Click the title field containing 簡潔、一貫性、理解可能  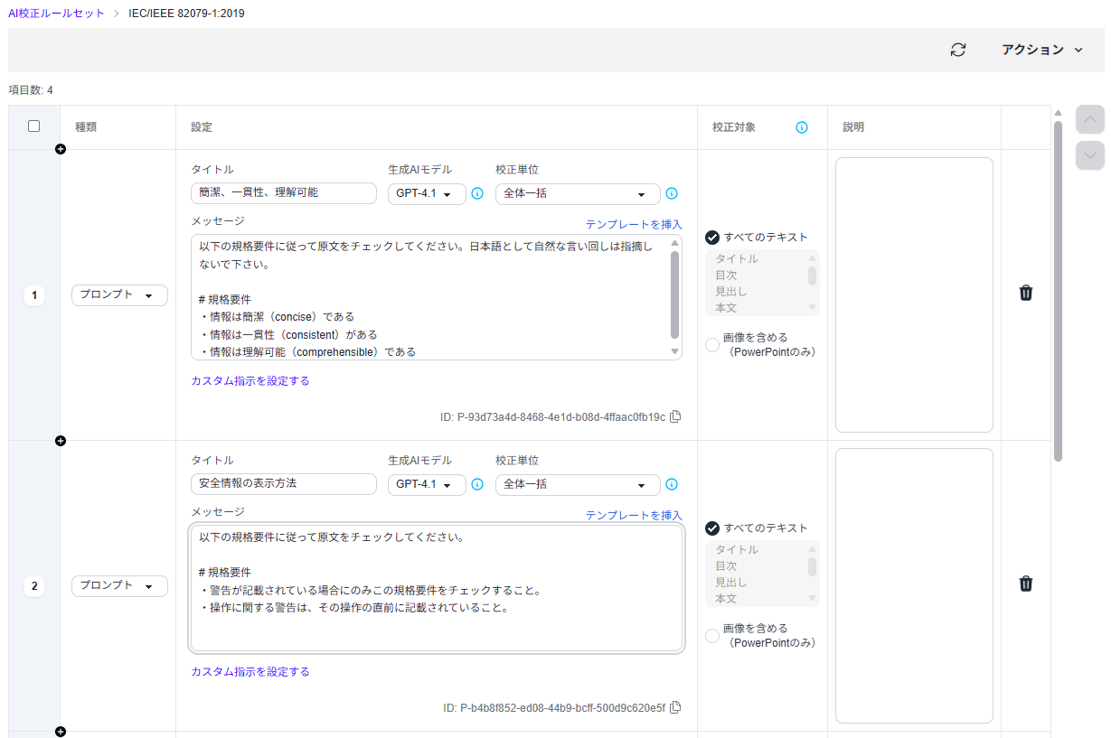284,193
